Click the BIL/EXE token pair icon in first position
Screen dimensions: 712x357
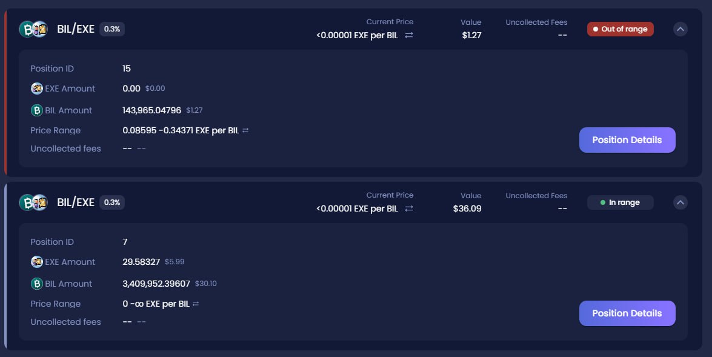(x=33, y=29)
